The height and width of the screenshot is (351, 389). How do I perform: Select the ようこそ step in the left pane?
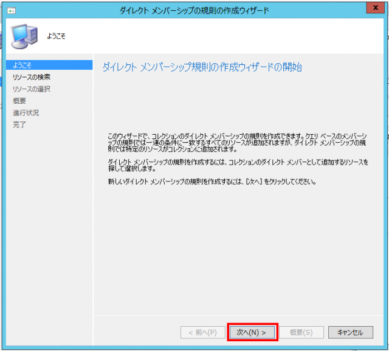point(22,65)
